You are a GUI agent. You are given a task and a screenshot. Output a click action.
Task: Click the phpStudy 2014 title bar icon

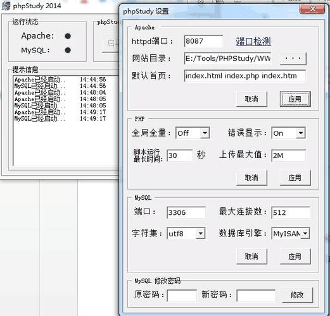6,6
